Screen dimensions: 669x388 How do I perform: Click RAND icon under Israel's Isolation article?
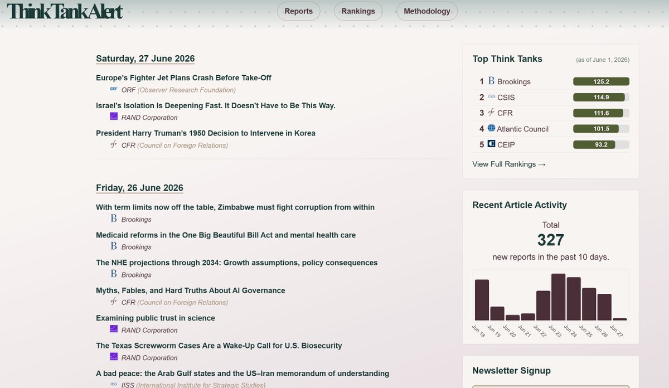coord(114,117)
